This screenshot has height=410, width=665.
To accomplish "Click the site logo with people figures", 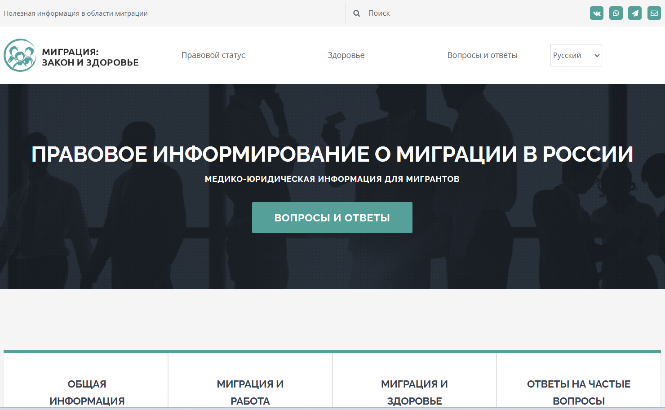I will 20,55.
